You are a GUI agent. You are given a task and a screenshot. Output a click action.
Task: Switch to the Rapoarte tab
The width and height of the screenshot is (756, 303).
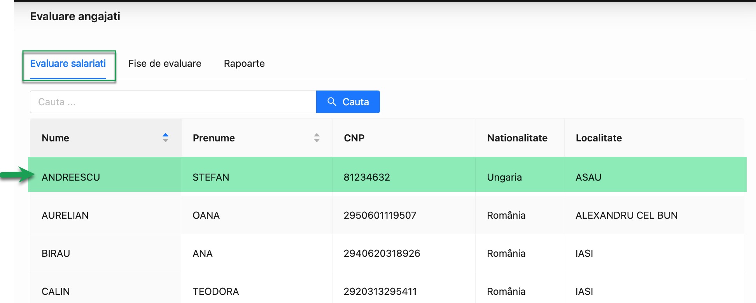(x=244, y=64)
